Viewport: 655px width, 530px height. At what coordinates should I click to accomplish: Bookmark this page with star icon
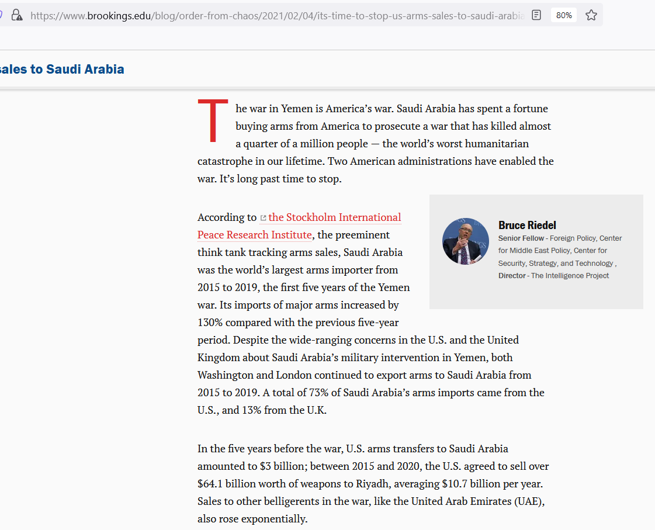click(x=591, y=15)
